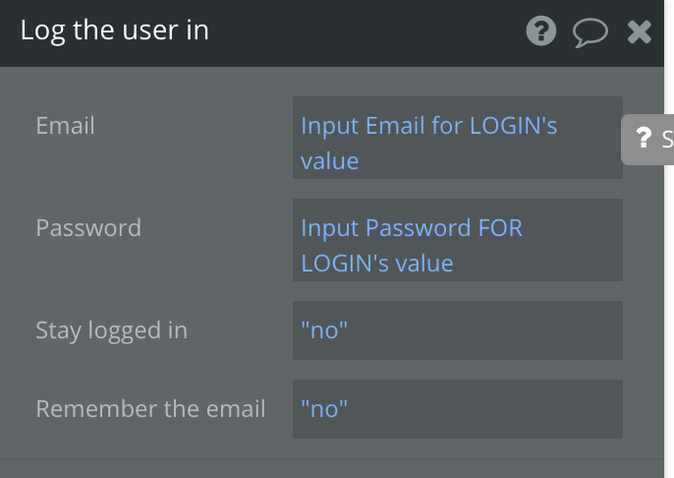Close the Log the user in panel
Image resolution: width=674 pixels, height=478 pixels.
coord(640,32)
